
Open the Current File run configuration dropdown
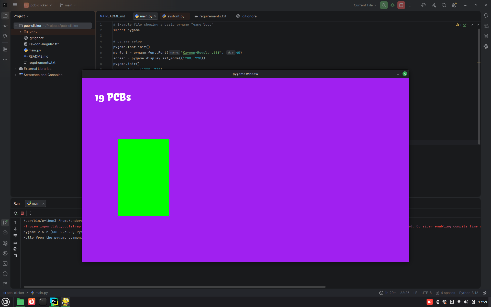point(365,5)
